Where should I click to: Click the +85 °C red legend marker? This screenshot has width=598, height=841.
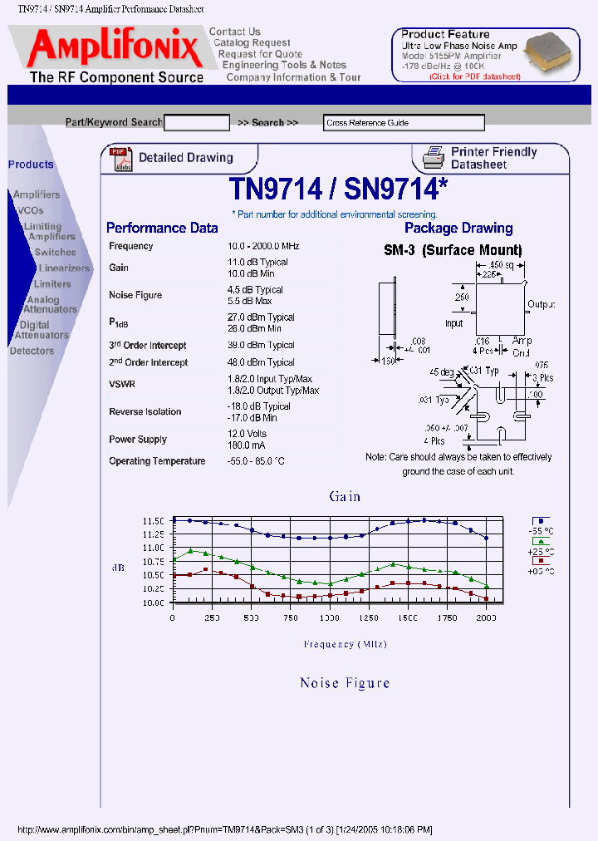click(x=541, y=560)
